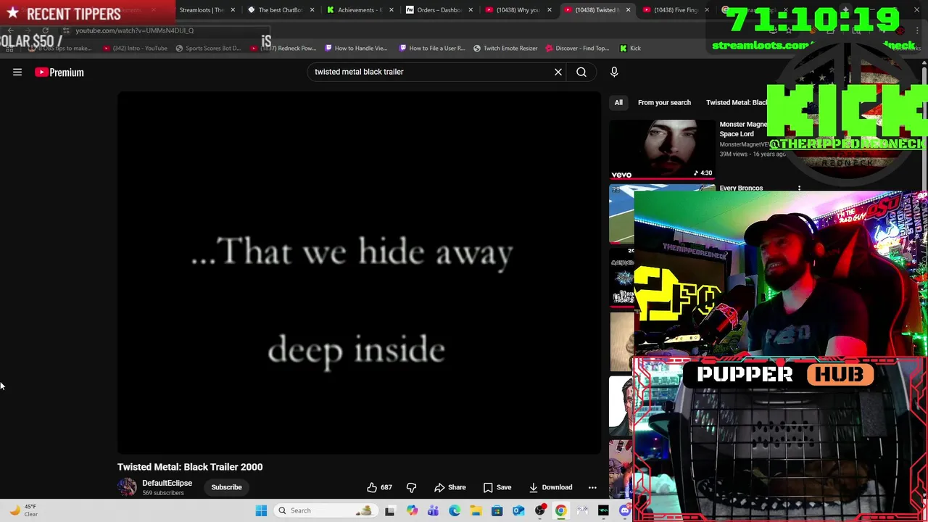
Task: Close The best ChatBot tab
Action: [x=312, y=10]
